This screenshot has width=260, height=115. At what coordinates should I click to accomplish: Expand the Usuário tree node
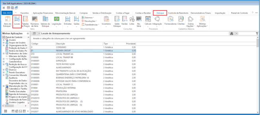4,40
